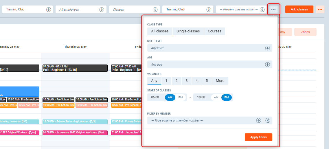Screen dimensions: 329x149
Task: Select the Single classes tab
Action: pos(188,31)
